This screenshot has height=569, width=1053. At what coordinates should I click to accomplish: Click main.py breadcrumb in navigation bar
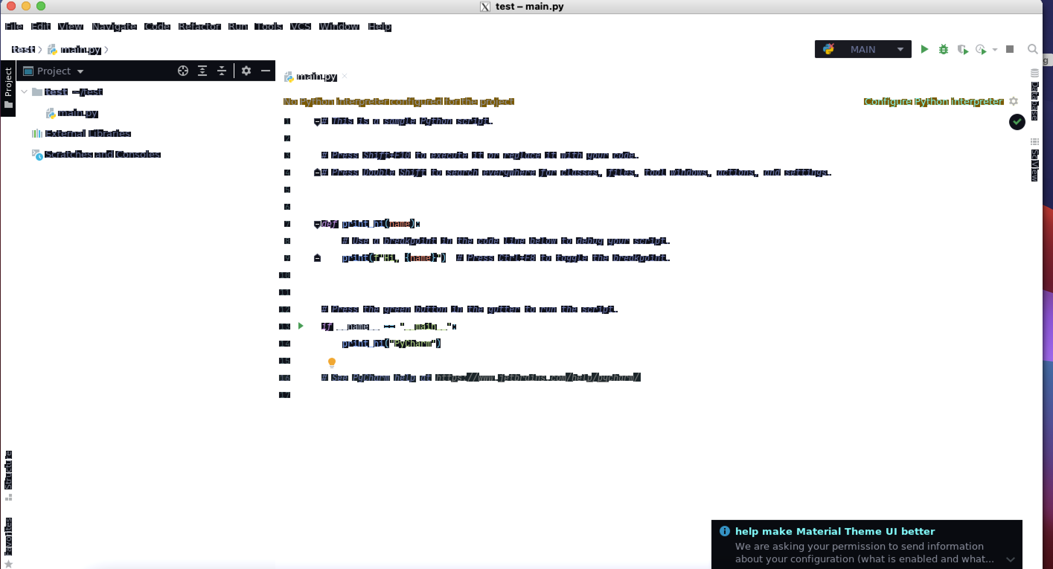tap(75, 49)
